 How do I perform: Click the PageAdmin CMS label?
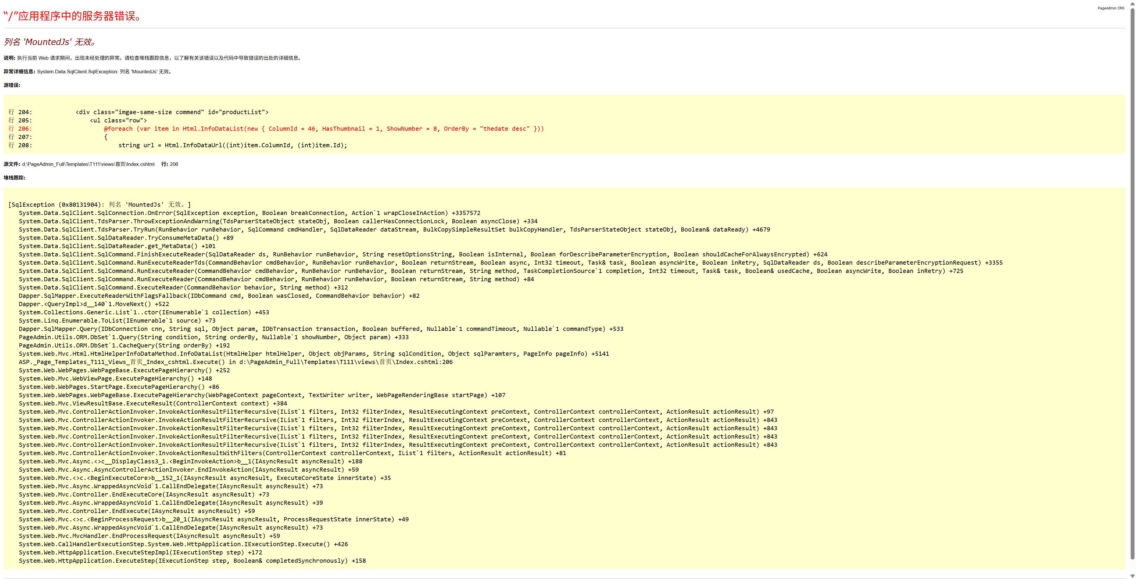tap(1111, 8)
